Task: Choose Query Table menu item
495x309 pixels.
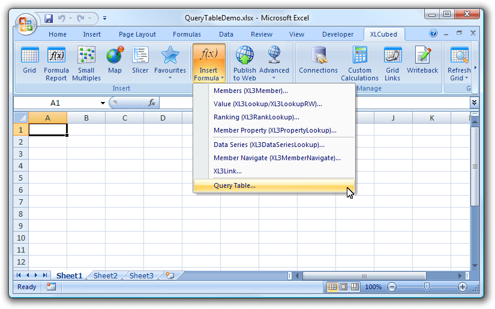Action: click(x=274, y=185)
